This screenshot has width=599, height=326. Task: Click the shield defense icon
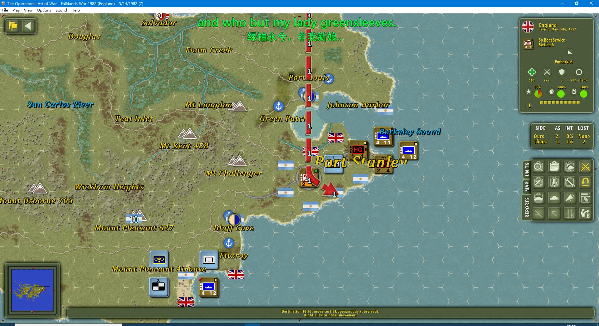click(562, 72)
